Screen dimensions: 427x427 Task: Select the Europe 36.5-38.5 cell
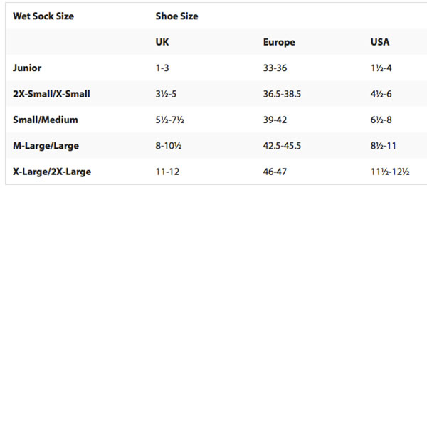click(x=282, y=94)
